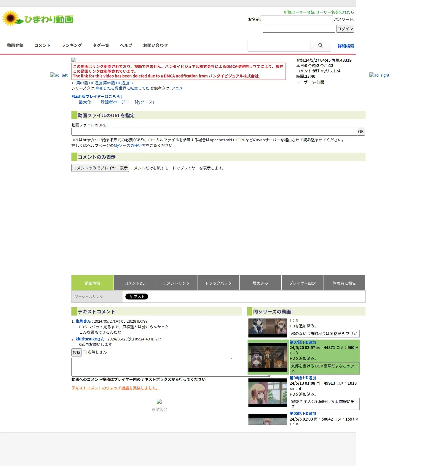Click comment box 郡のない今市町村長は同格だろ

click(324, 334)
